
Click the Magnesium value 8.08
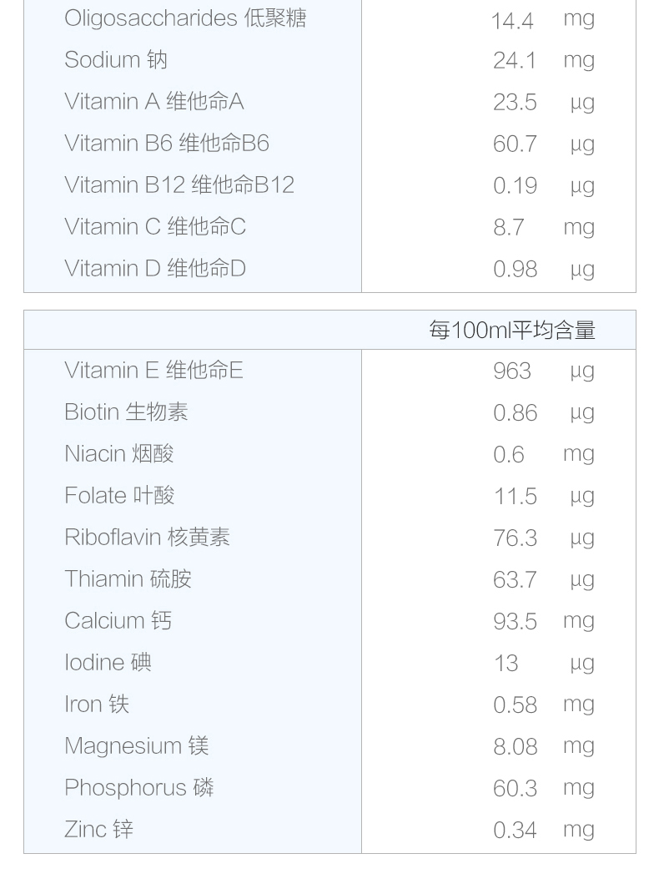point(515,747)
